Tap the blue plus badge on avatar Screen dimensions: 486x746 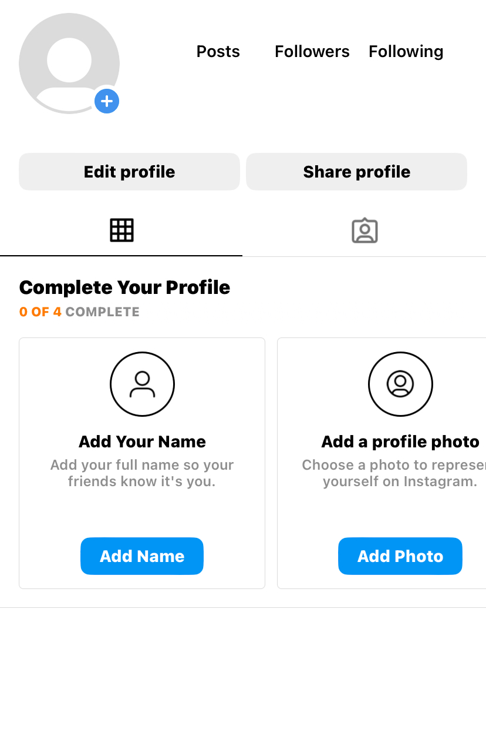107,101
